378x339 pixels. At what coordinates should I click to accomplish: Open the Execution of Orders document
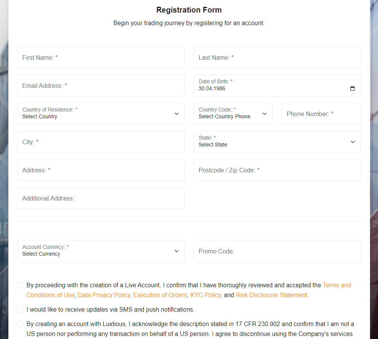click(160, 295)
